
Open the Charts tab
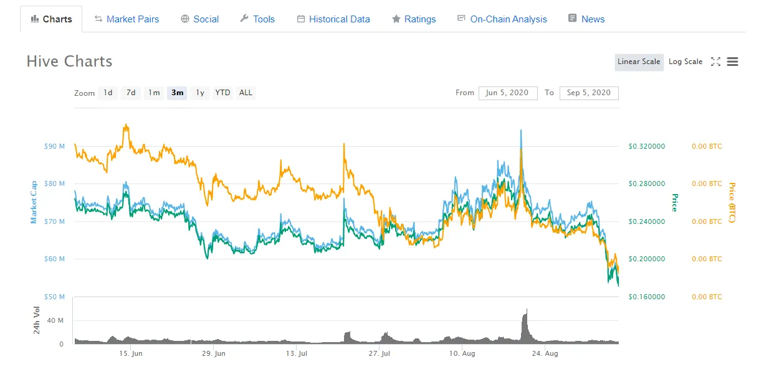tap(51, 19)
